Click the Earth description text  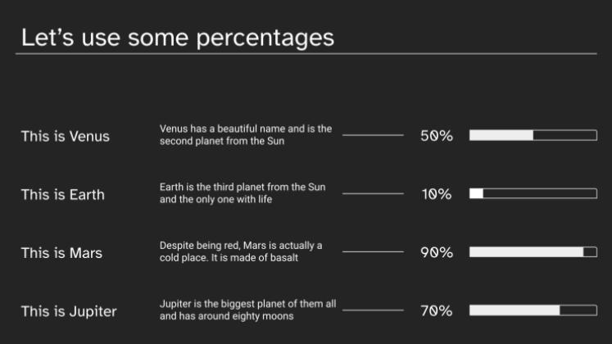pyautogui.click(x=243, y=193)
